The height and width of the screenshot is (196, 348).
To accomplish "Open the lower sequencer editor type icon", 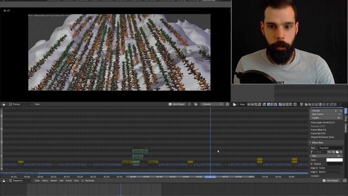I will pyautogui.click(x=4, y=181).
